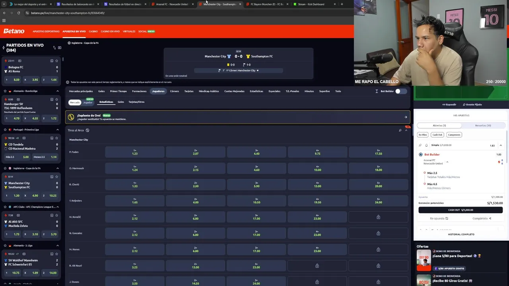This screenshot has width=509, height=286.
Task: Open the Mercados principales tab
Action: click(81, 91)
